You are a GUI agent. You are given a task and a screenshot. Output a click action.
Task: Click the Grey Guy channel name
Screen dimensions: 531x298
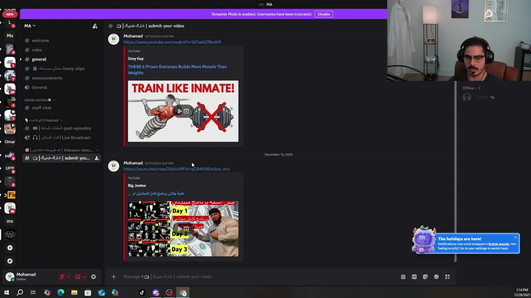136,59
